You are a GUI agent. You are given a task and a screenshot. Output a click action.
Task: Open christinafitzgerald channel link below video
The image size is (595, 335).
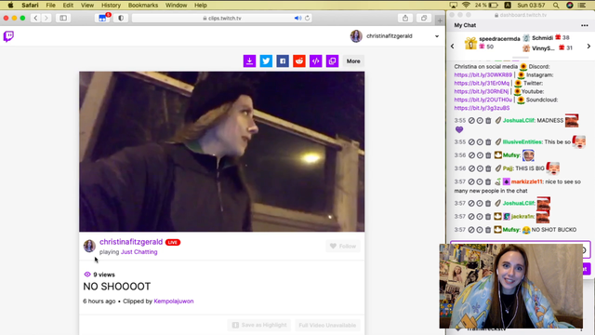coord(131,242)
